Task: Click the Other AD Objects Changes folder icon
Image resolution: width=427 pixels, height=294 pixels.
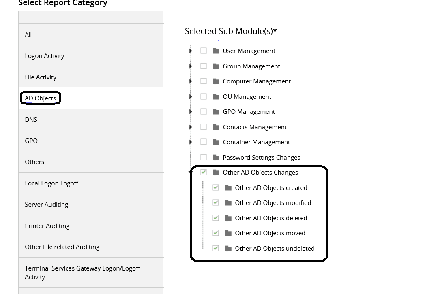Action: pyautogui.click(x=216, y=173)
